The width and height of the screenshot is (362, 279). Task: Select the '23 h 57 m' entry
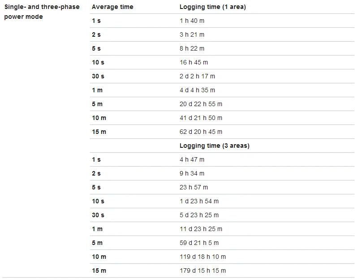(x=194, y=187)
